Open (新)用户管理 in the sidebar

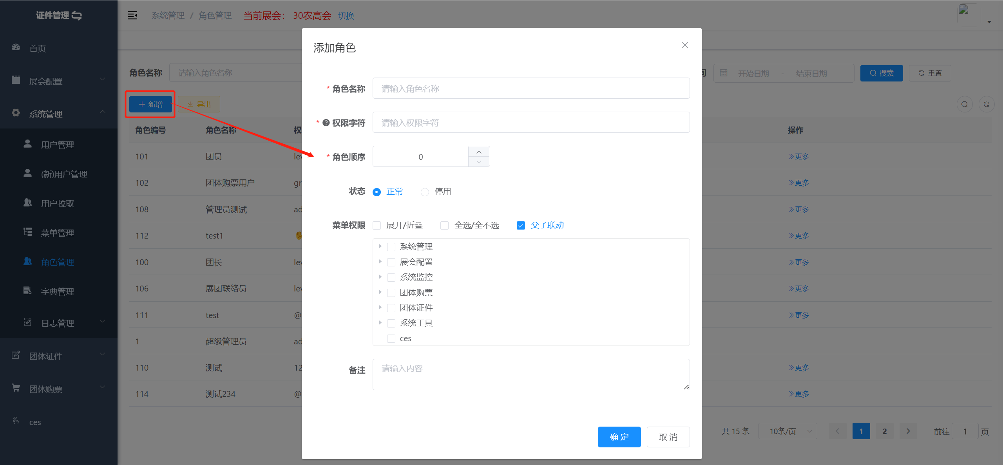[59, 174]
